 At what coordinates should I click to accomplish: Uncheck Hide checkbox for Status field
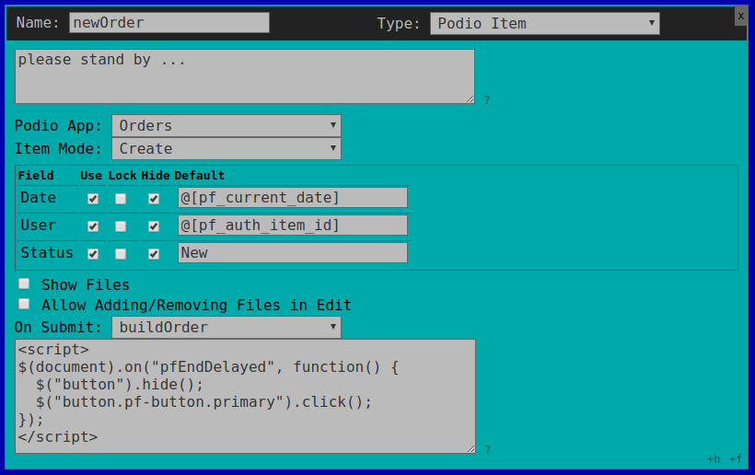point(154,254)
